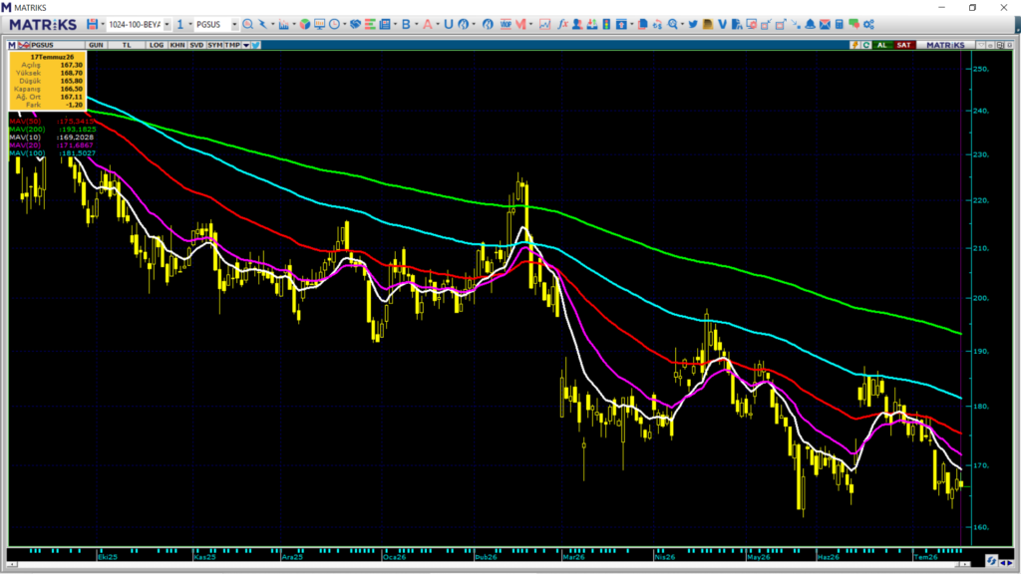Click the handshake icon in the toolbar
The height and width of the screenshot is (574, 1021).
[355, 24]
